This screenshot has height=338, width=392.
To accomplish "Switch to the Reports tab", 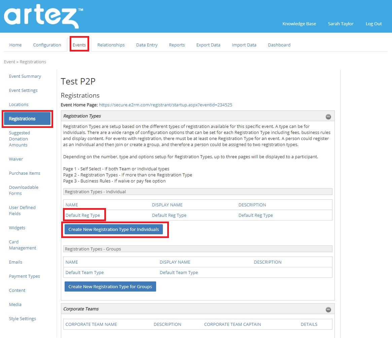I will (177, 45).
